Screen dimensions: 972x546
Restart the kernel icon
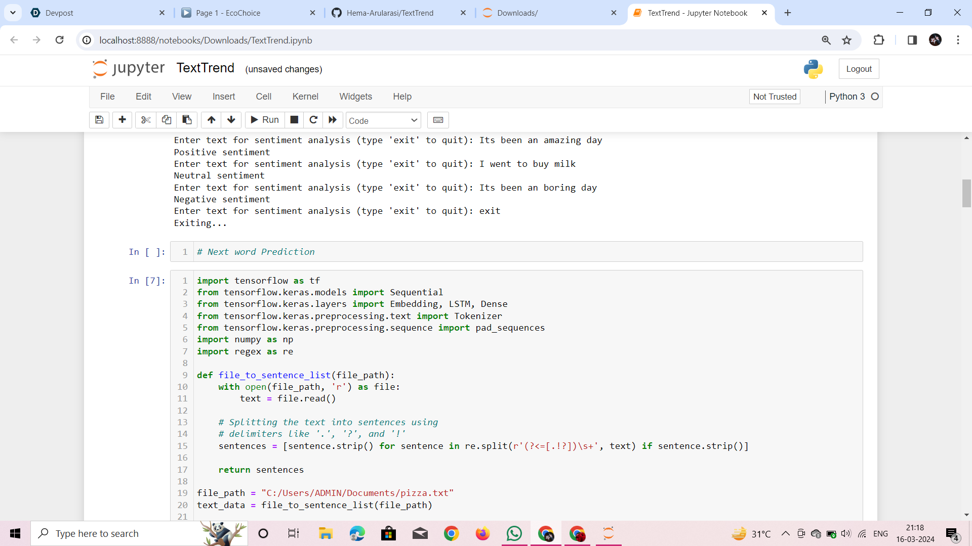(x=313, y=120)
